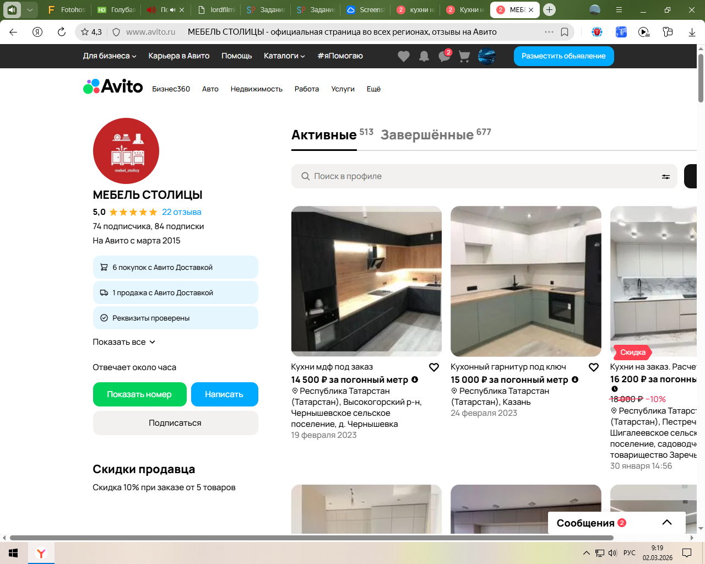Open messages speech-bubble icon with badge 2
705x564 pixels.
coord(444,56)
